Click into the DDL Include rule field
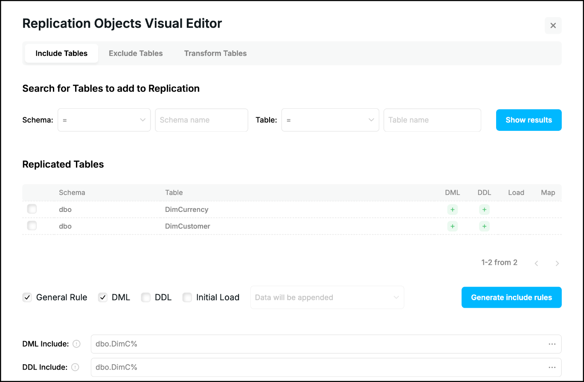584x382 pixels. click(x=326, y=367)
